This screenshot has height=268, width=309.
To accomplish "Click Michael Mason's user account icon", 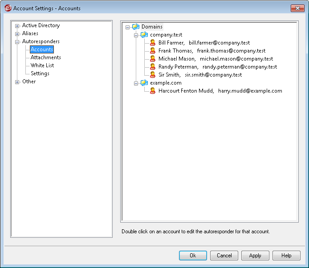I will click(153, 59).
